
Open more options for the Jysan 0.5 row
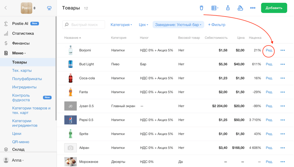point(283,106)
